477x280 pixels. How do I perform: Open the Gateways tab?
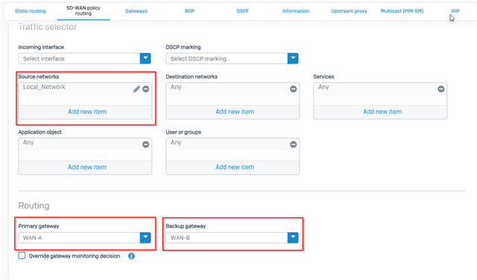coord(136,11)
